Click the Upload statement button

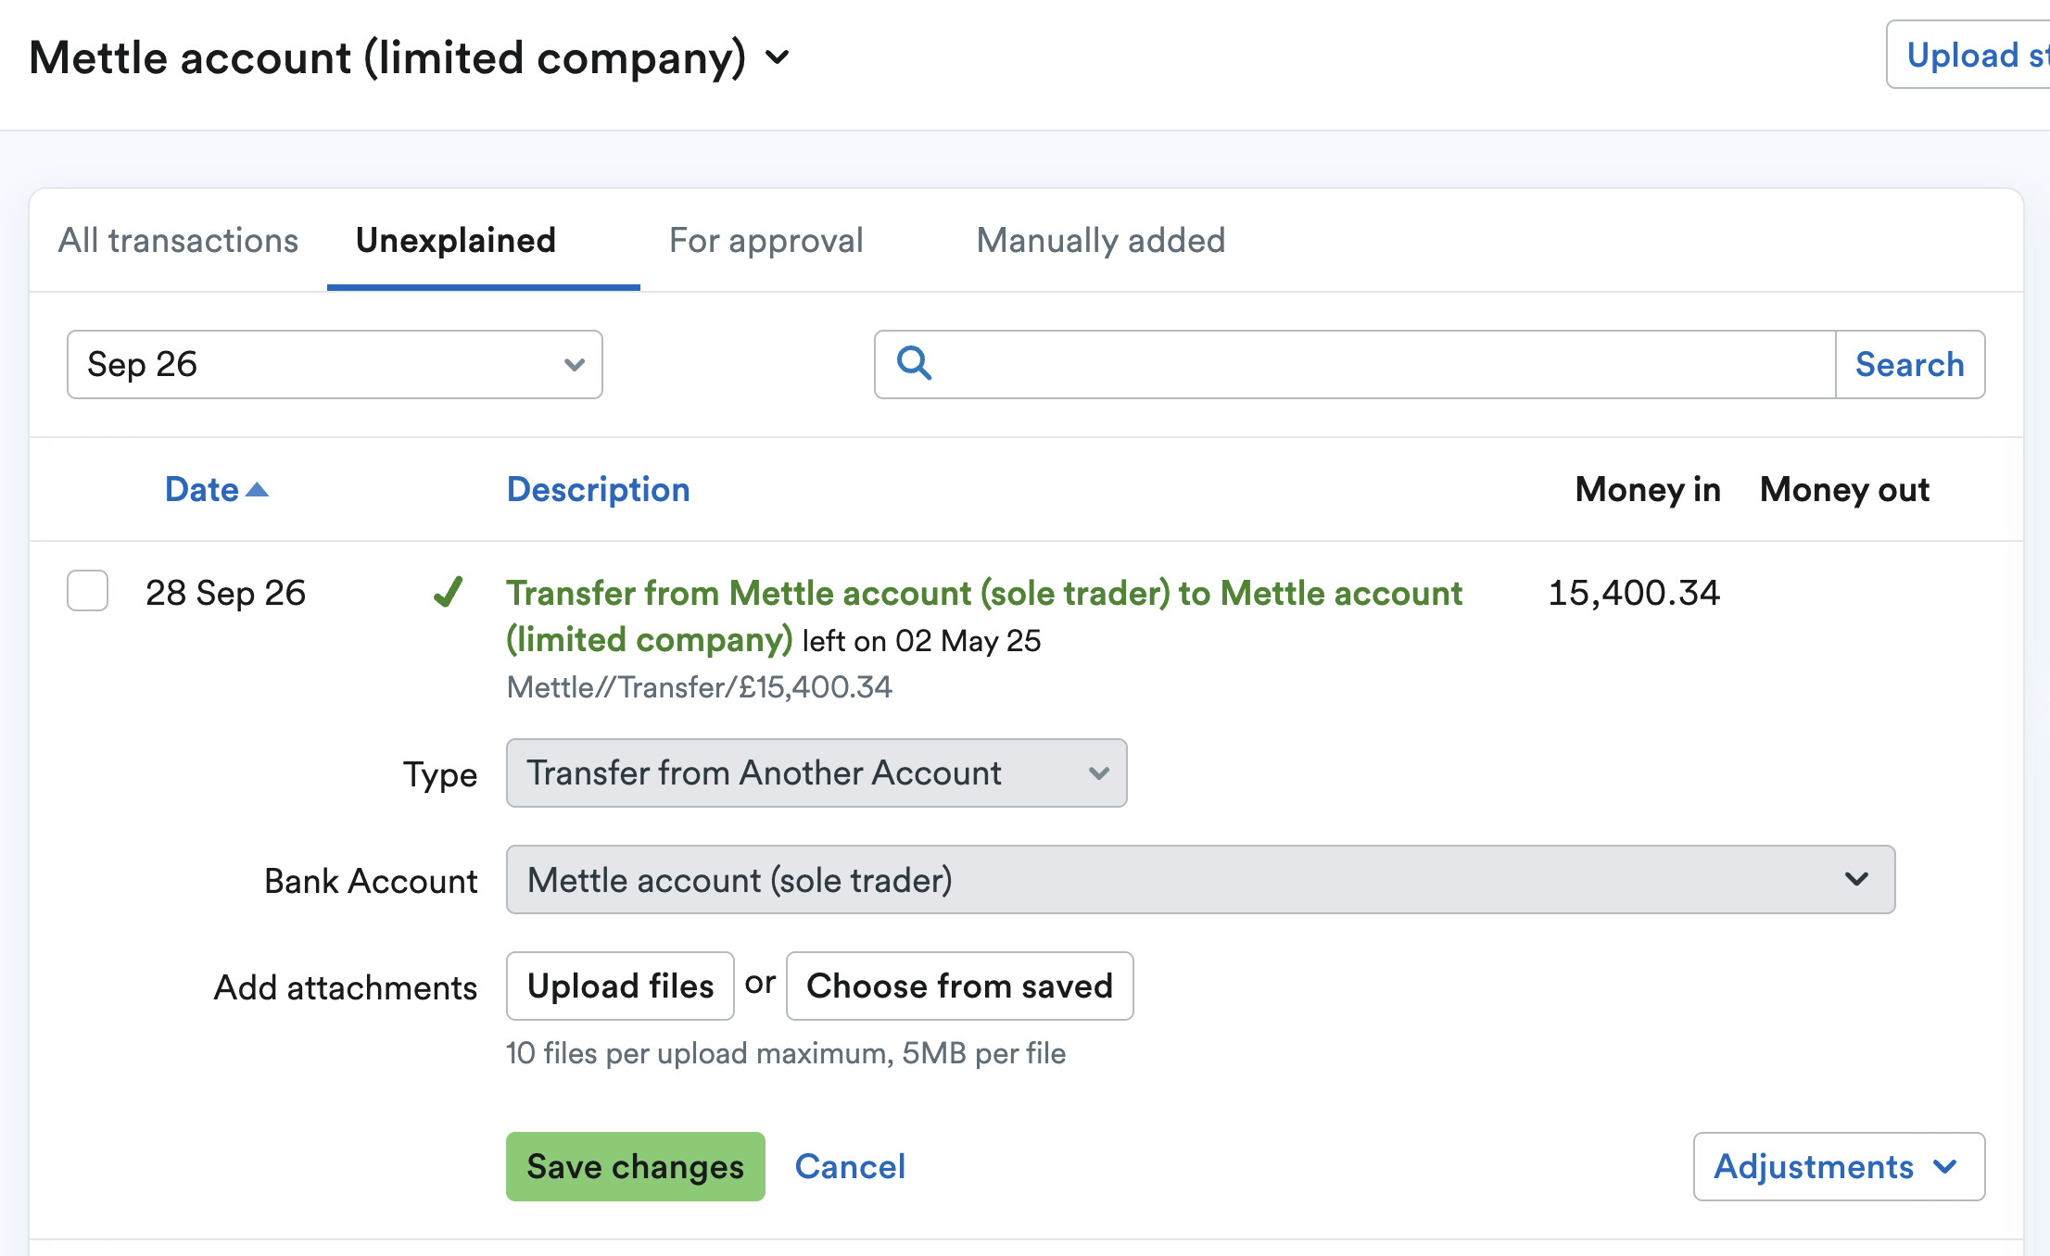1968,55
